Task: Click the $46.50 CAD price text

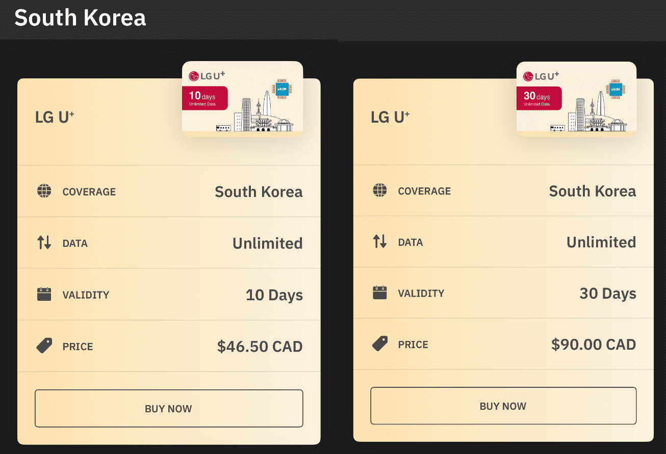Action: click(x=260, y=347)
